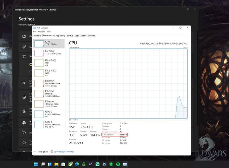Viewport: 229px width, 168px height.
Task: Open the Files folder icon in WSA Settings
Action: (24, 36)
